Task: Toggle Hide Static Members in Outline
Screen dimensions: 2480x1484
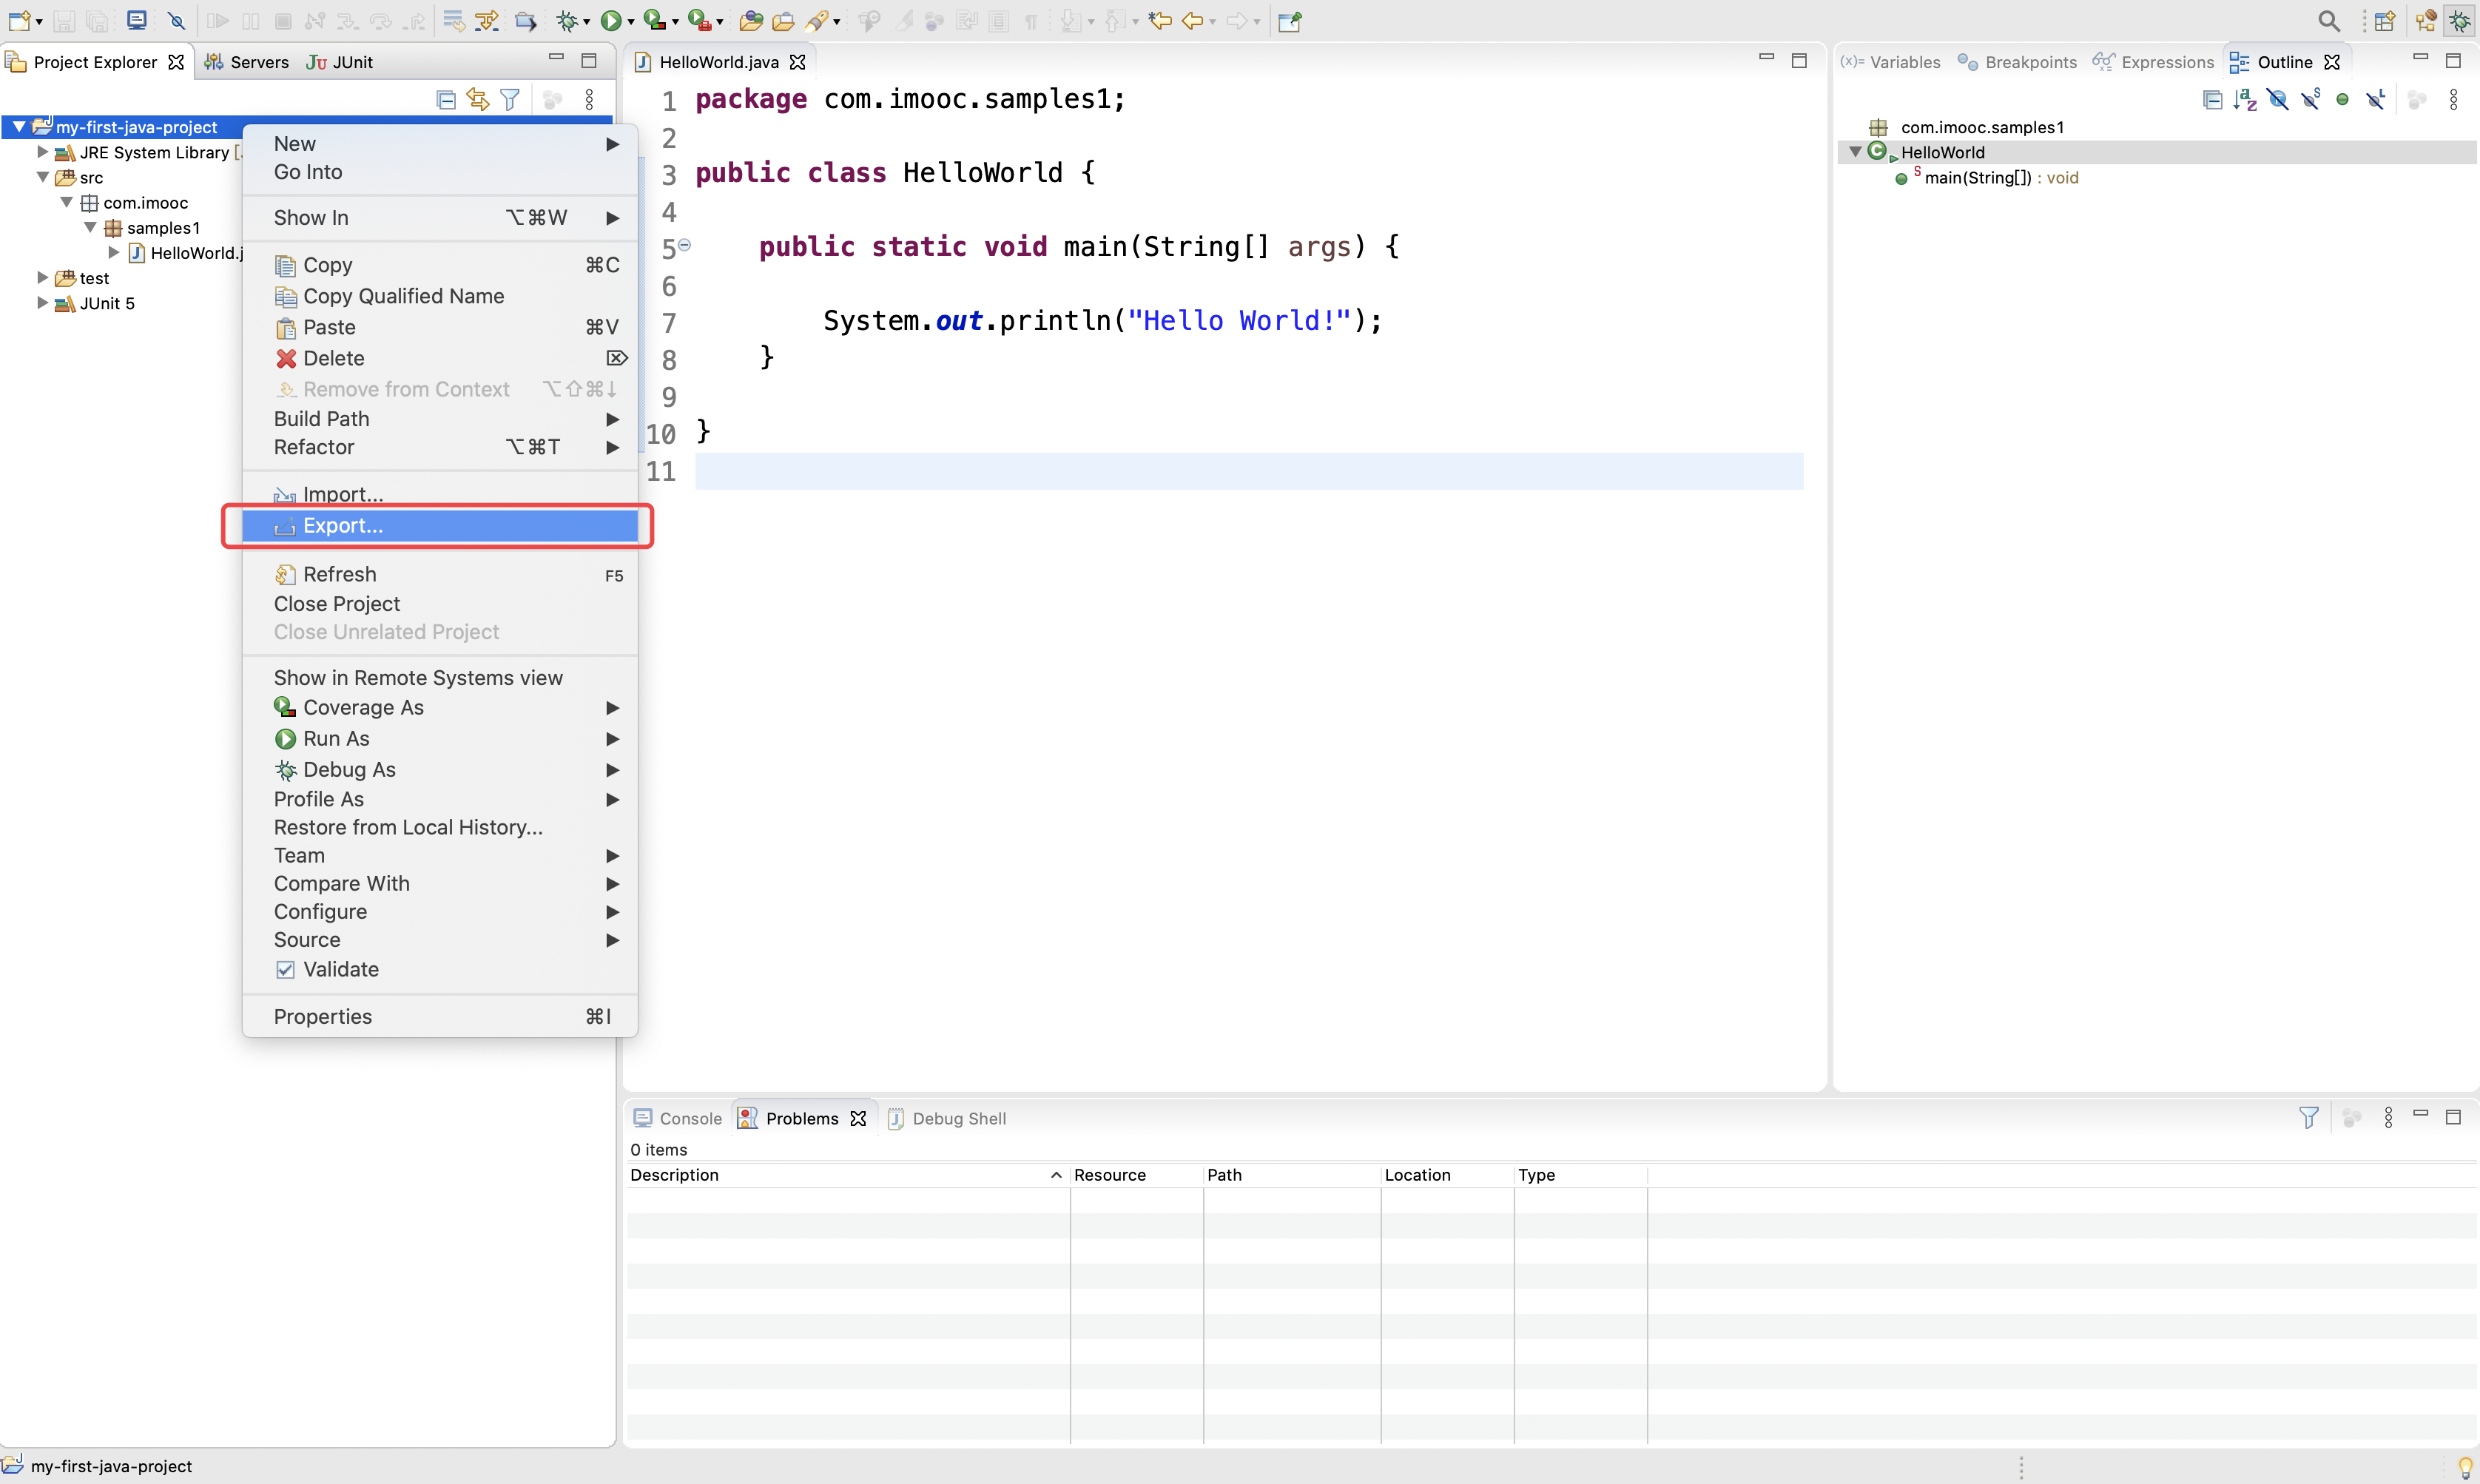Action: 2311,99
